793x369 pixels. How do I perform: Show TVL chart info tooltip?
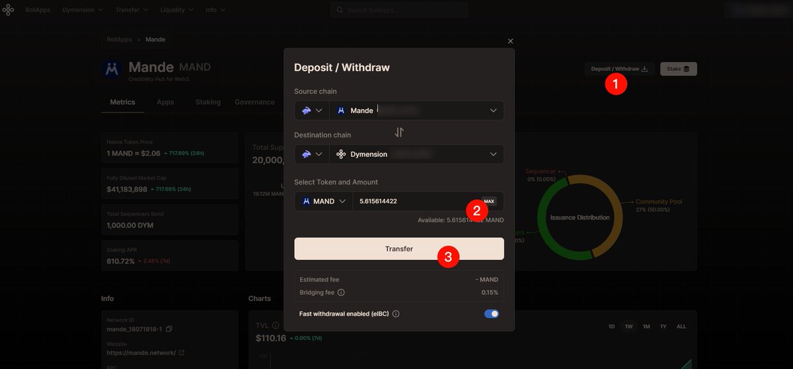[x=276, y=325]
